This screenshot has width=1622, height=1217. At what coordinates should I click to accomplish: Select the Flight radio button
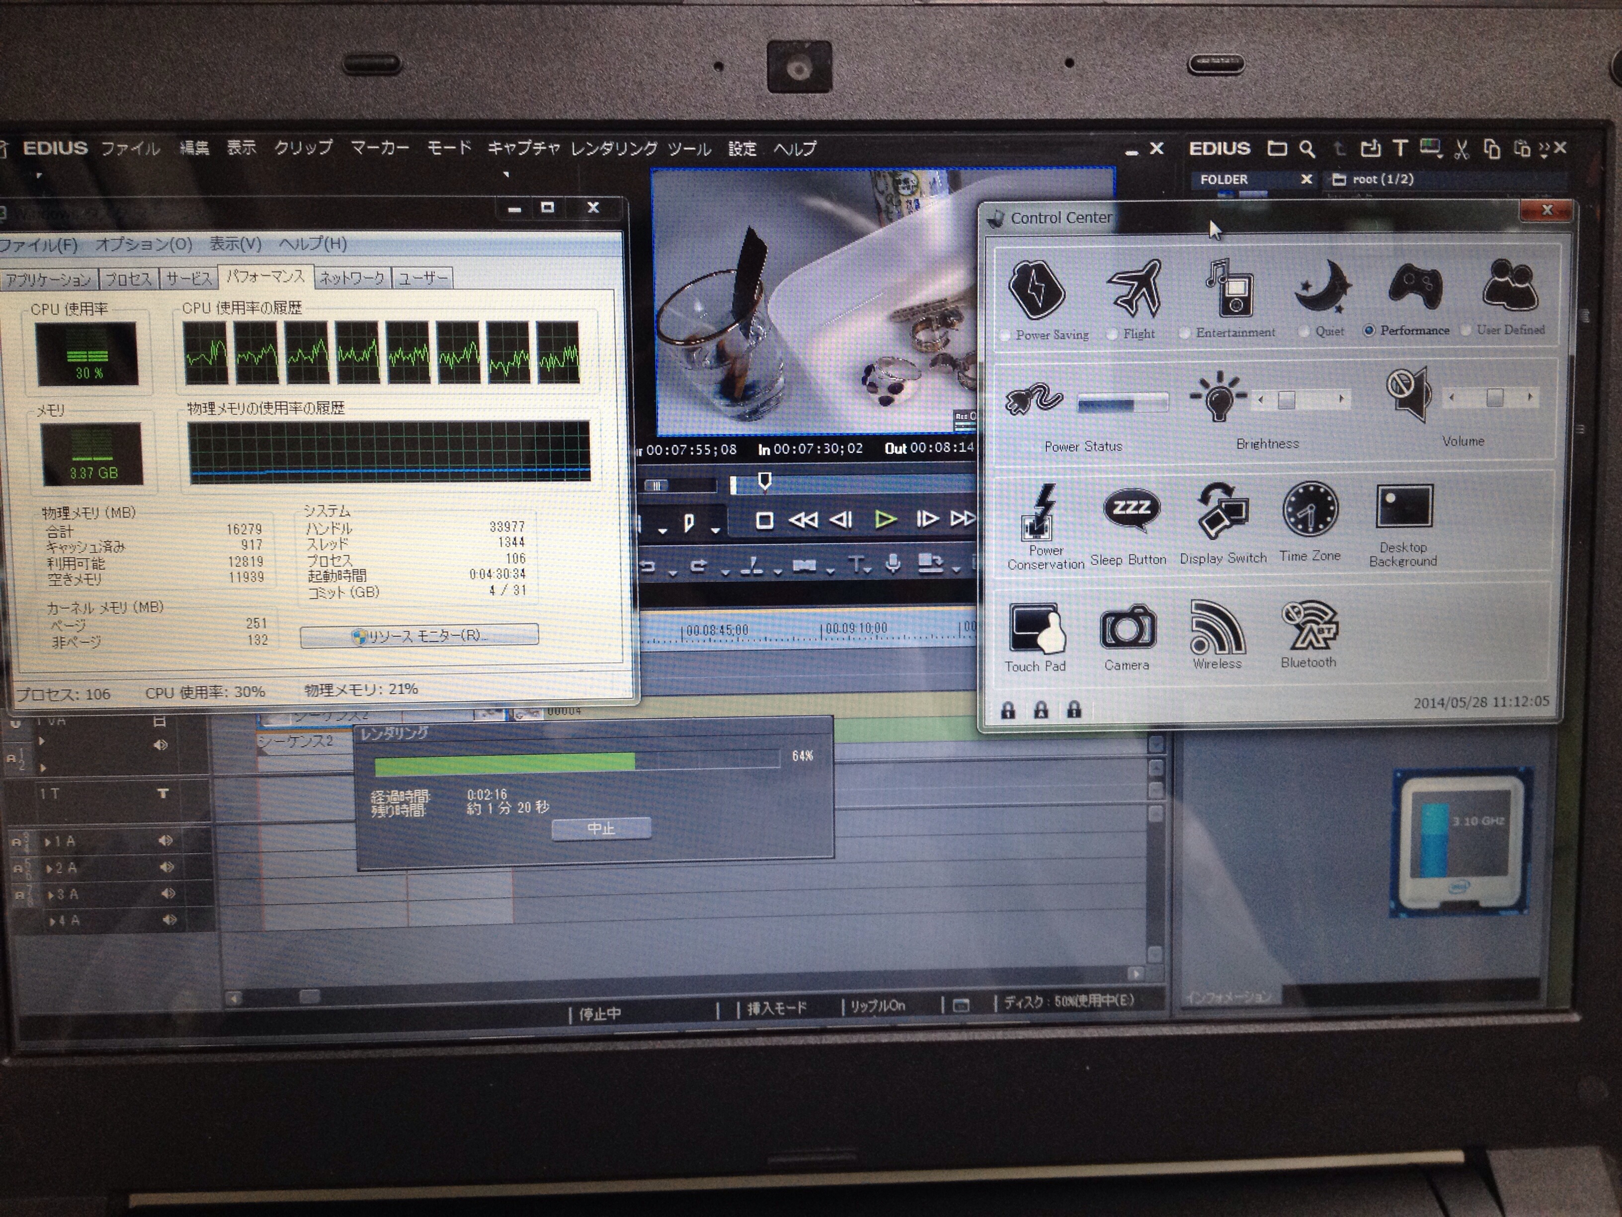point(1112,335)
